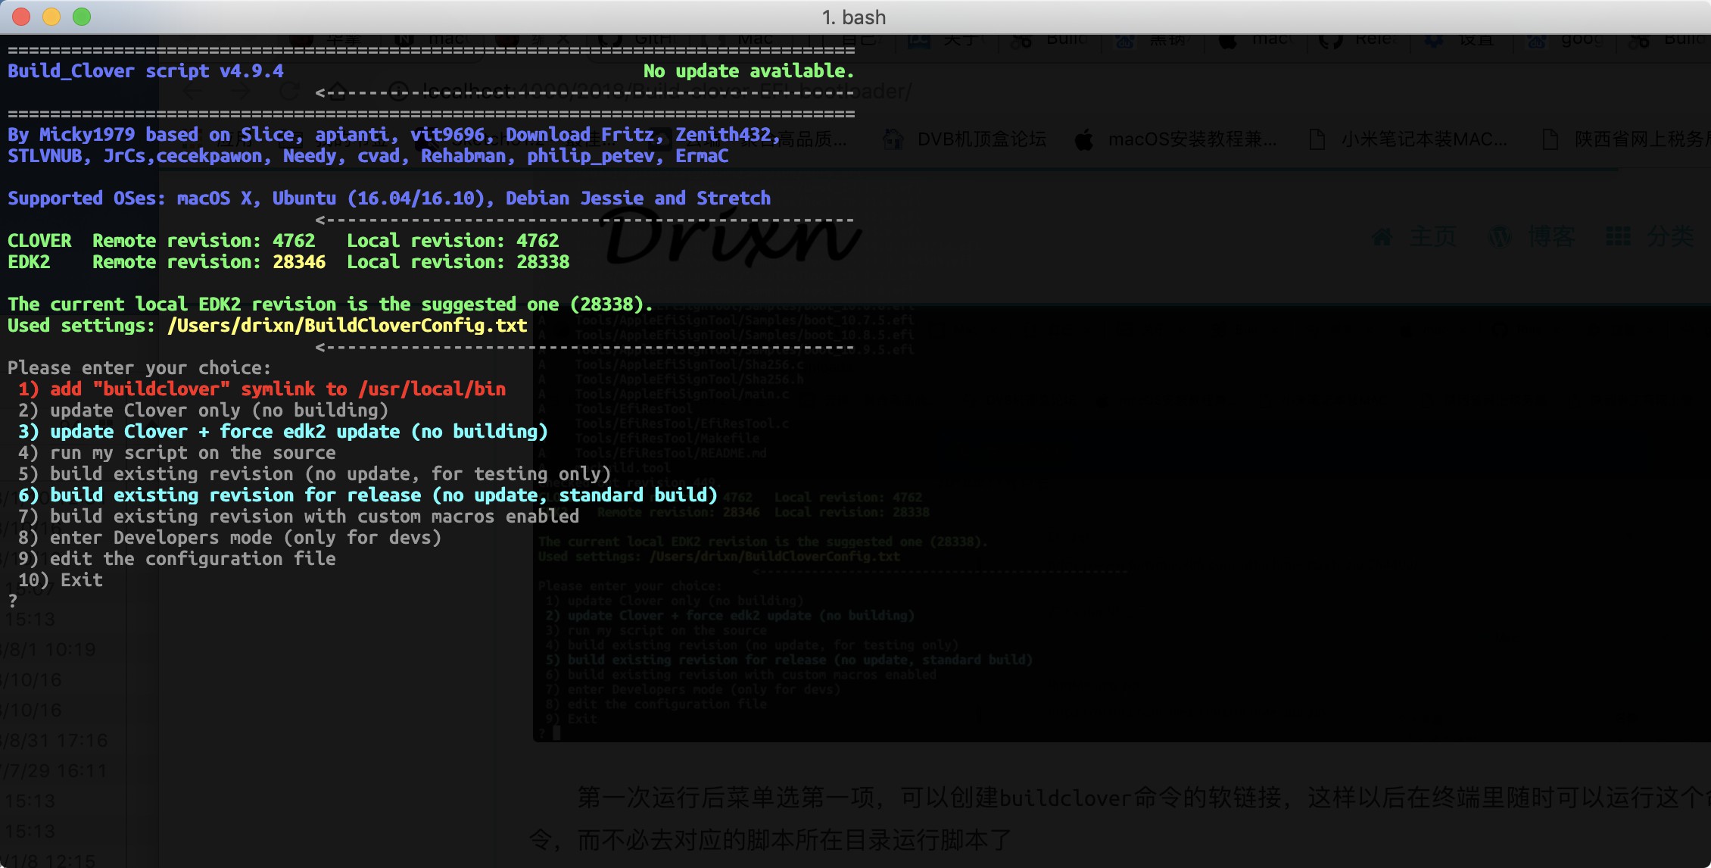This screenshot has height=868, width=1711.
Task: Click the 'Supported OSes' line
Action: [x=389, y=198]
